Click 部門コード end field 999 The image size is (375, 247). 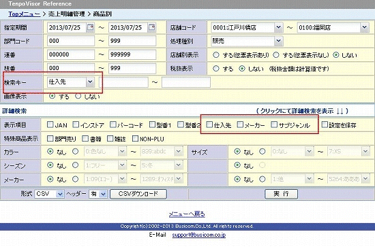[132, 41]
